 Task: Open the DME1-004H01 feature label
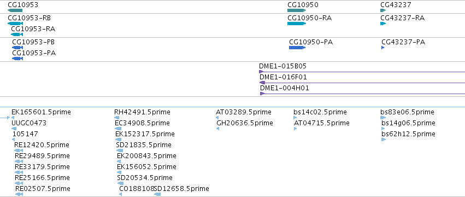click(x=284, y=88)
